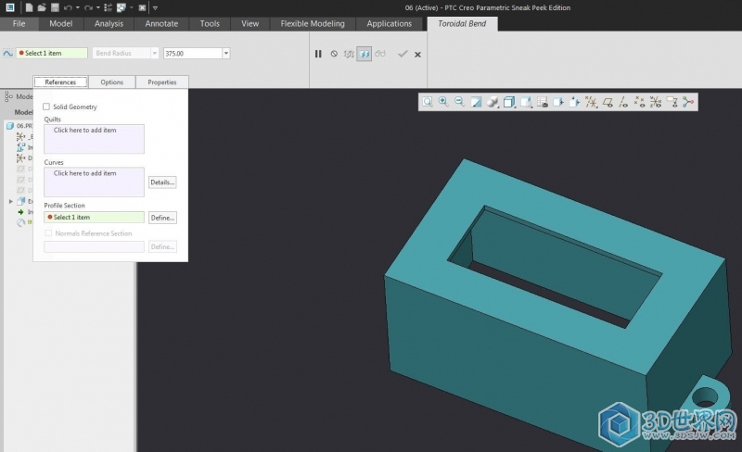The image size is (742, 452).
Task: Expand the Extrude feature tree node
Action: (x=11, y=201)
